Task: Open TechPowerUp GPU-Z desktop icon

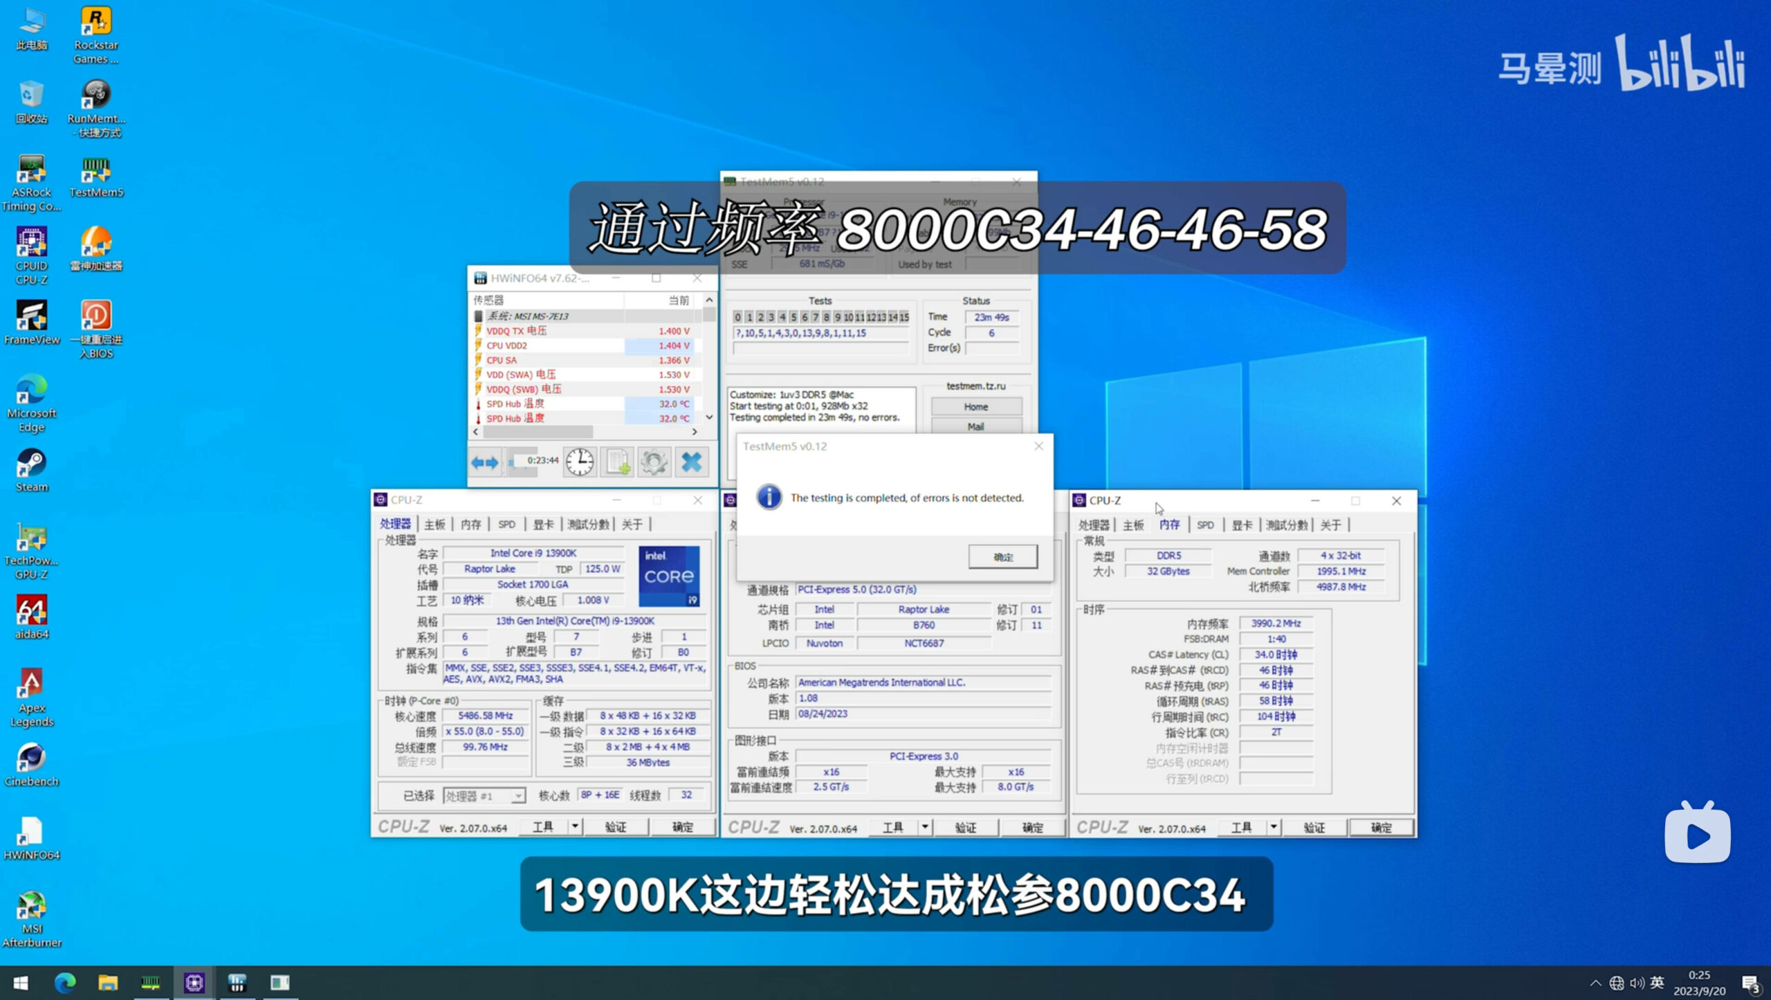Action: pos(31,550)
